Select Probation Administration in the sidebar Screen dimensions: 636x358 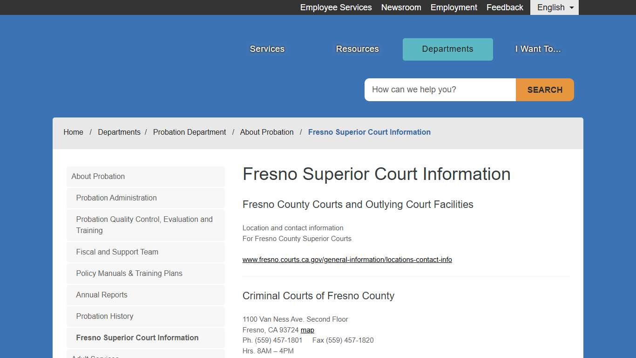point(115,198)
